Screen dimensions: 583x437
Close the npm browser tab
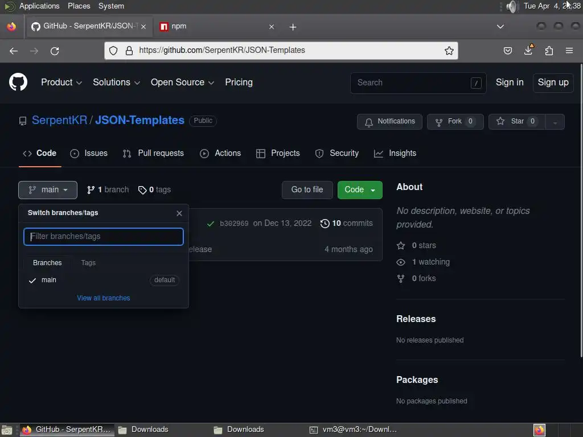click(272, 26)
